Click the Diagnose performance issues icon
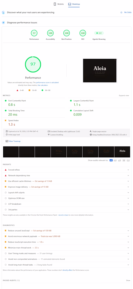This screenshot has width=133, height=289. [3, 23]
